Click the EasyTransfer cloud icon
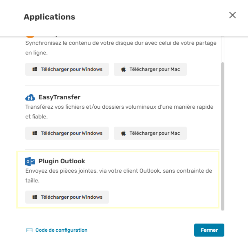Image resolution: width=248 pixels, height=248 pixels. pos(30,97)
